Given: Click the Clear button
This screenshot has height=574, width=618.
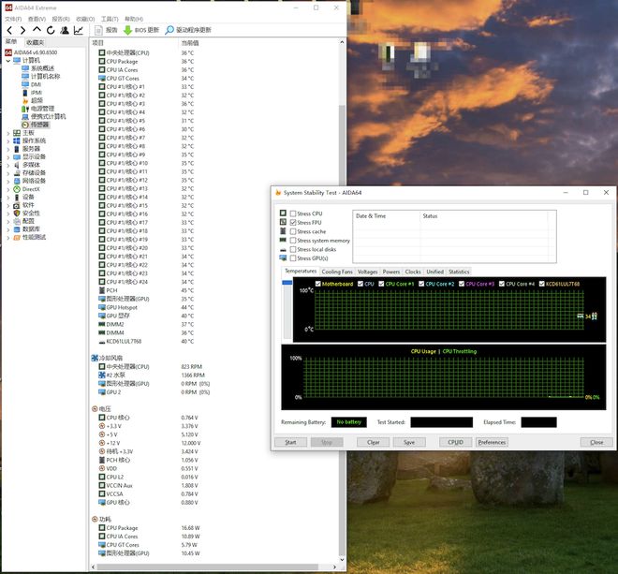Looking at the screenshot, I should tap(374, 442).
